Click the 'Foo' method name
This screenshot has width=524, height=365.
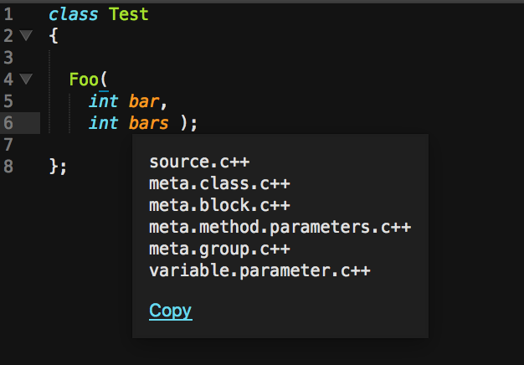click(84, 80)
